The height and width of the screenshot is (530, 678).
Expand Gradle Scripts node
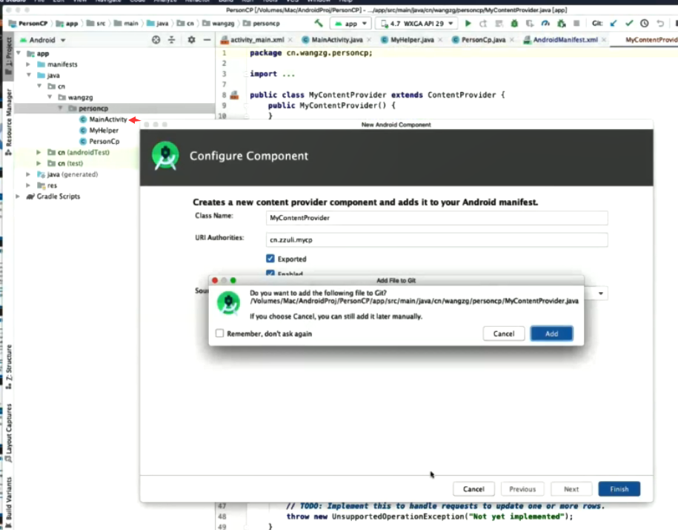click(19, 196)
